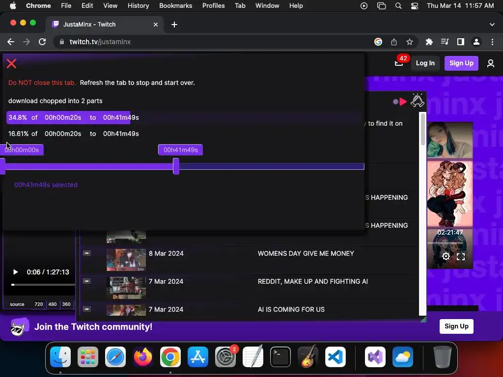Open GarageBand from the Dock
The width and height of the screenshot is (503, 377).
pyautogui.click(x=307, y=357)
